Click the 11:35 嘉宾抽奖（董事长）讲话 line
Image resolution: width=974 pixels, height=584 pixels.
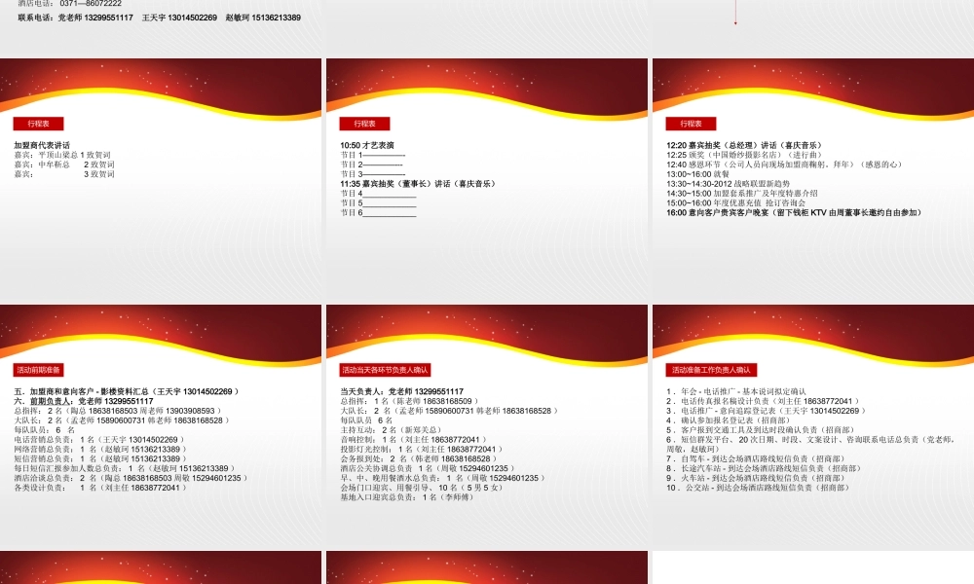418,184
